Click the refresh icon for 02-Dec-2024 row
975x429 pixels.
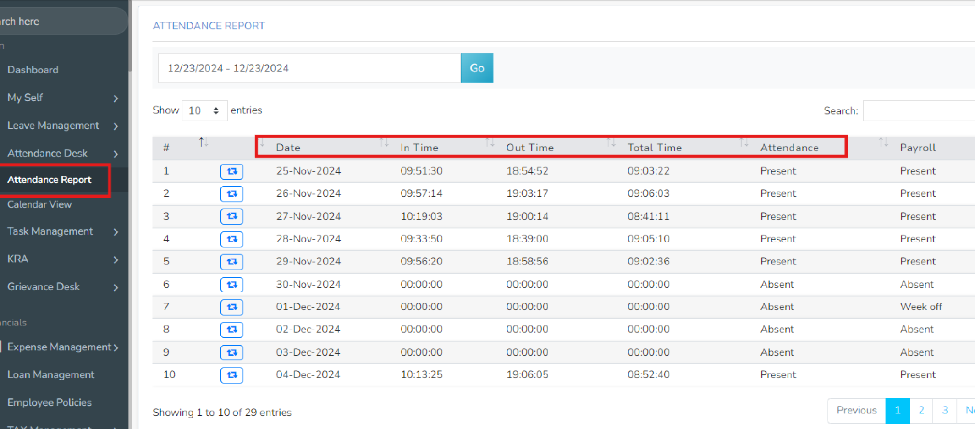(x=231, y=330)
